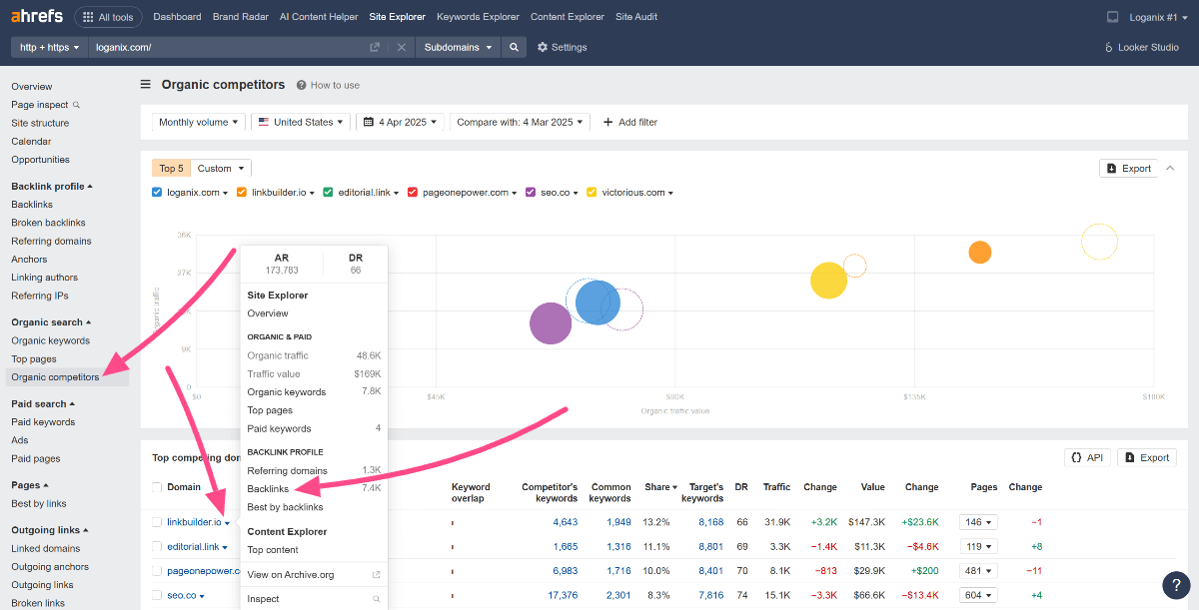The width and height of the screenshot is (1199, 610).
Task: Open Content Explorer in top nav
Action: pyautogui.click(x=567, y=17)
